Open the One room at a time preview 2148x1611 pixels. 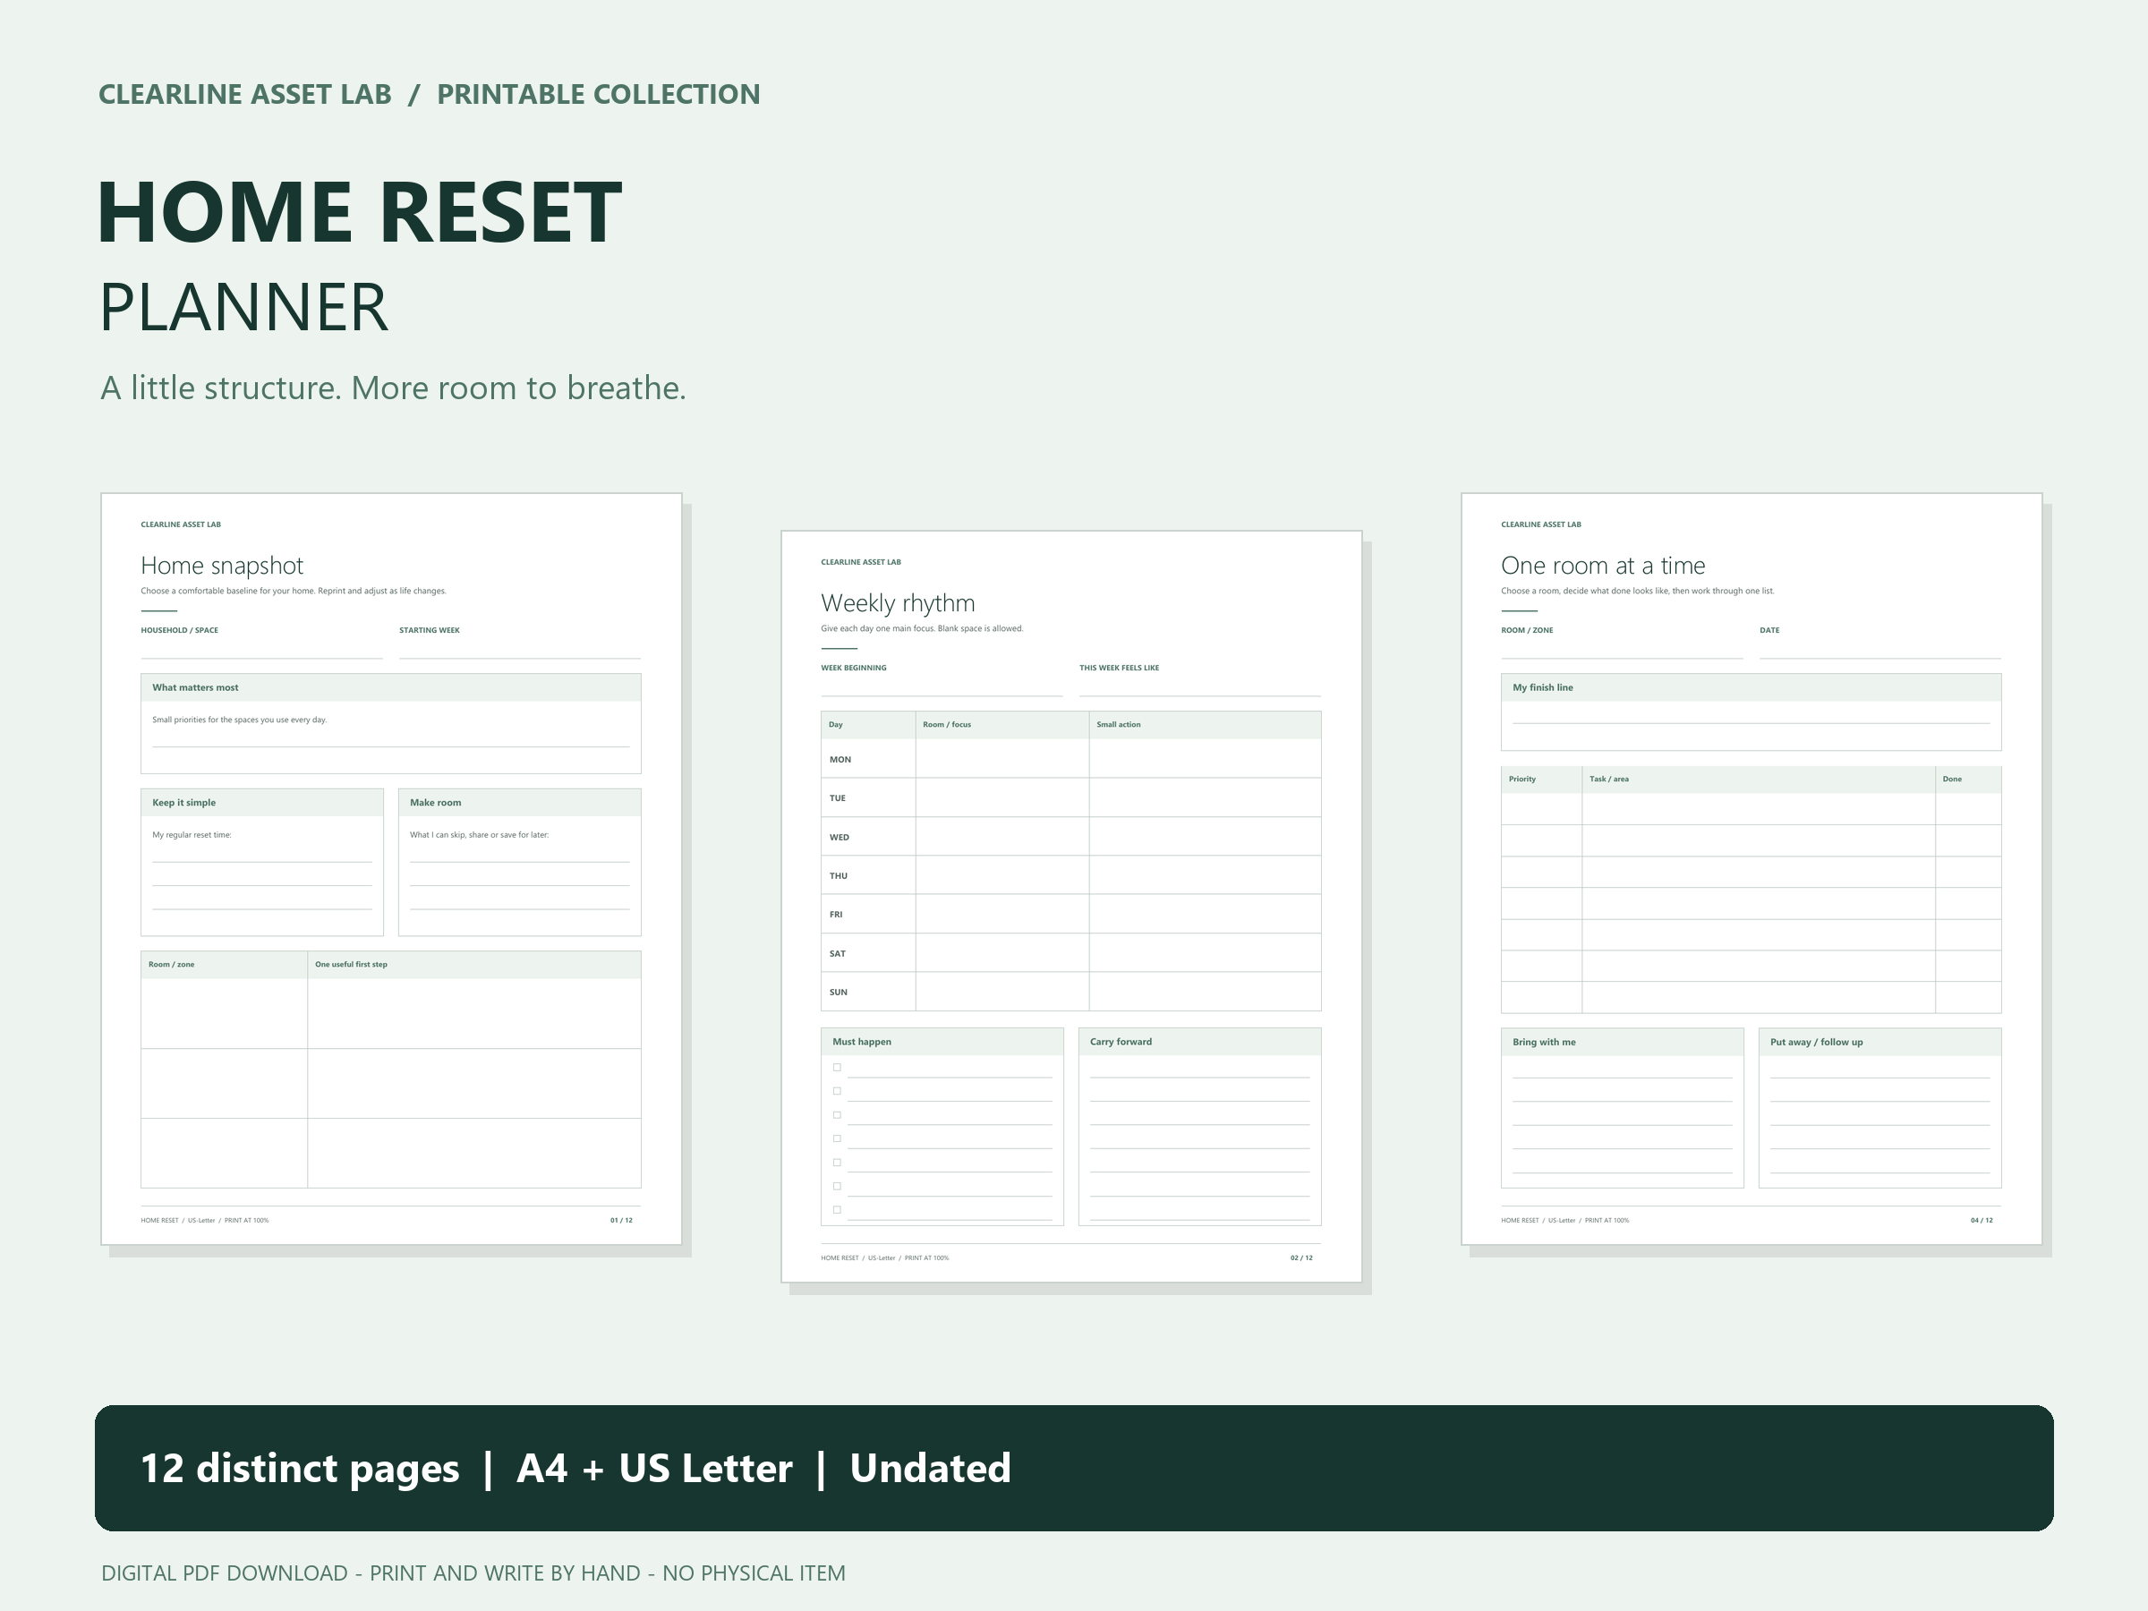click(1752, 869)
